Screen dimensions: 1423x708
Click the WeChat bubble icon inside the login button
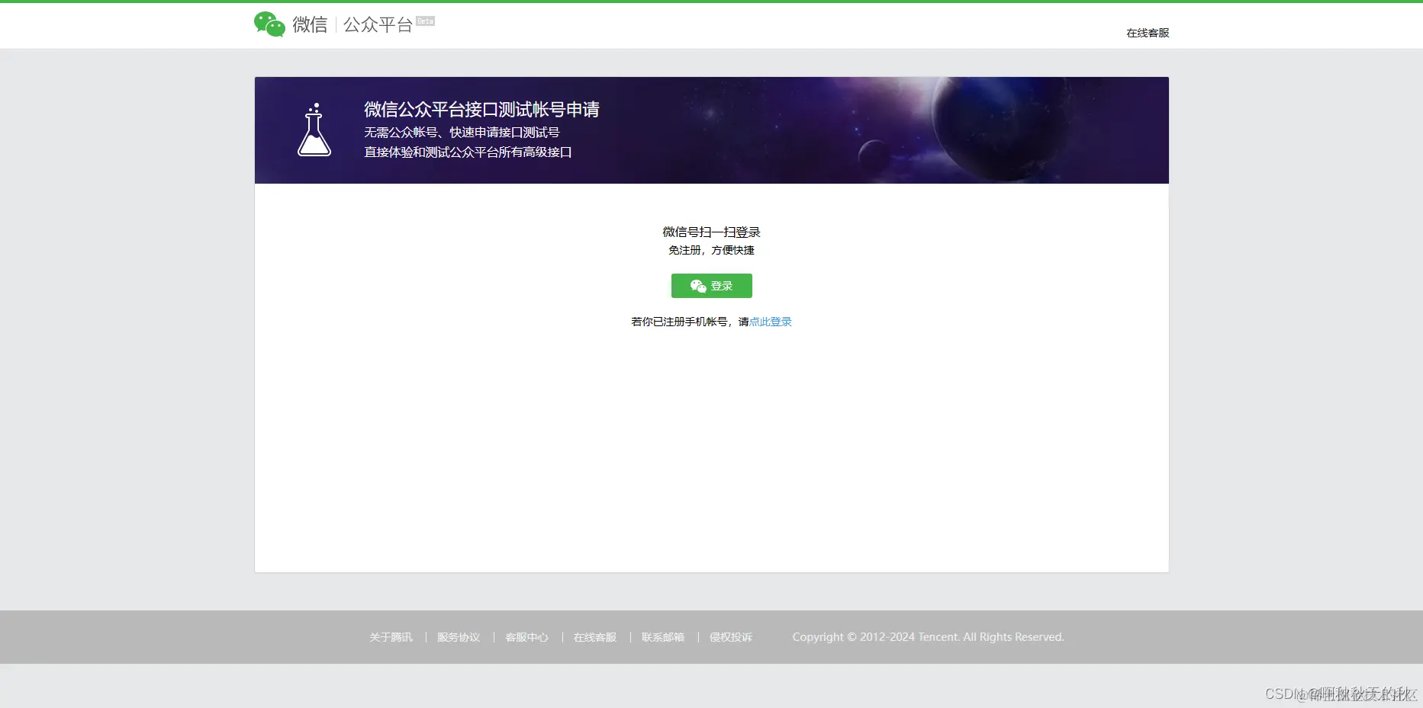click(697, 286)
